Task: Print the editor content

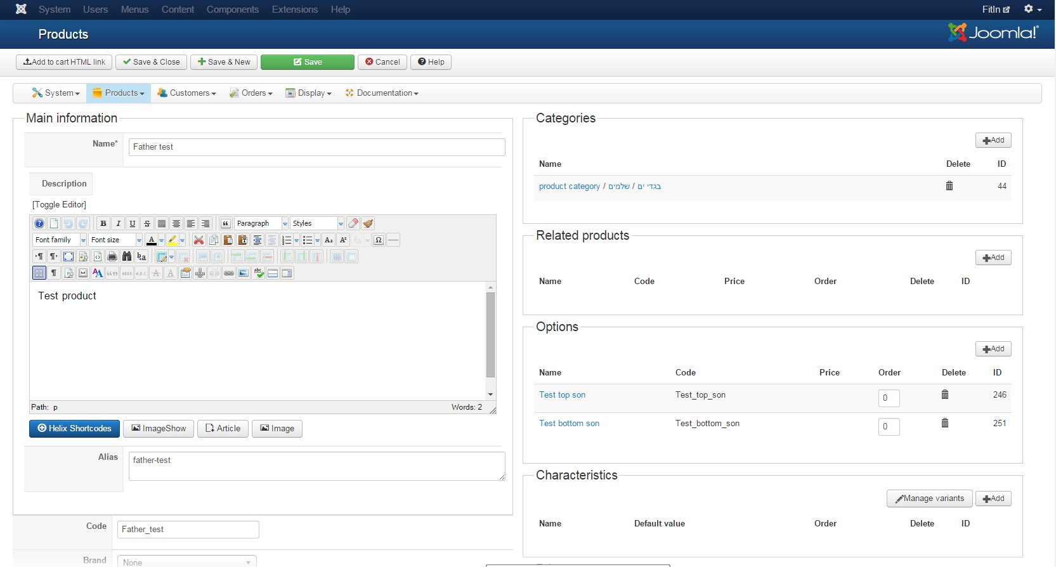Action: (x=112, y=256)
